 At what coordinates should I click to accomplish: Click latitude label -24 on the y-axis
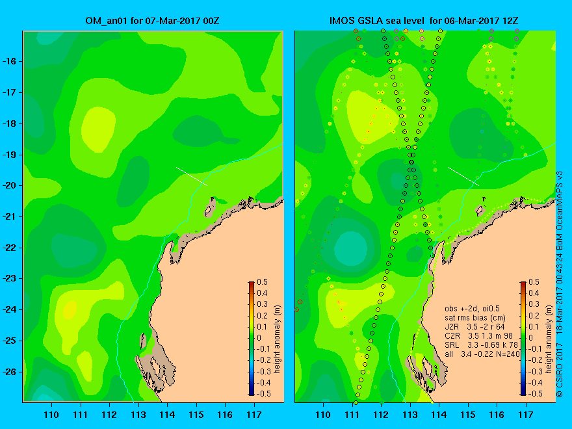click(10, 309)
